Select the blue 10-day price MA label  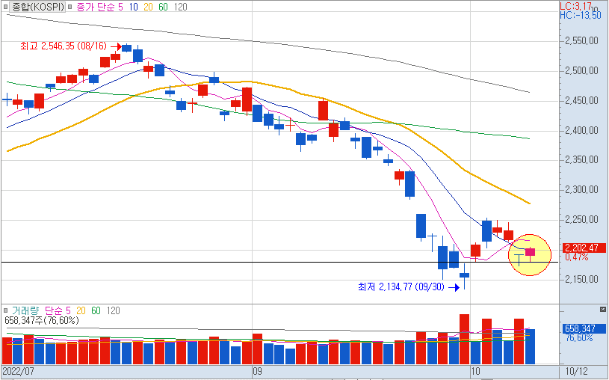click(x=133, y=7)
